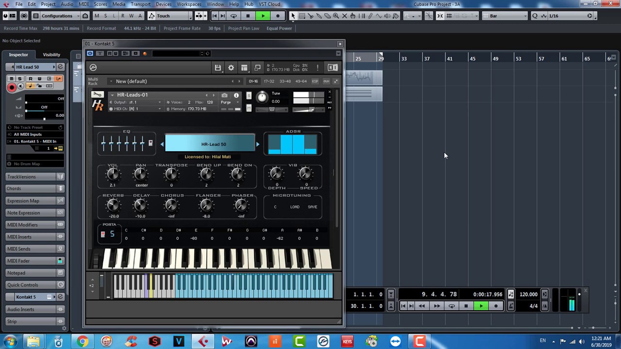Toggle Snap on in toolbar
The image size is (621, 349).
(x=440, y=16)
